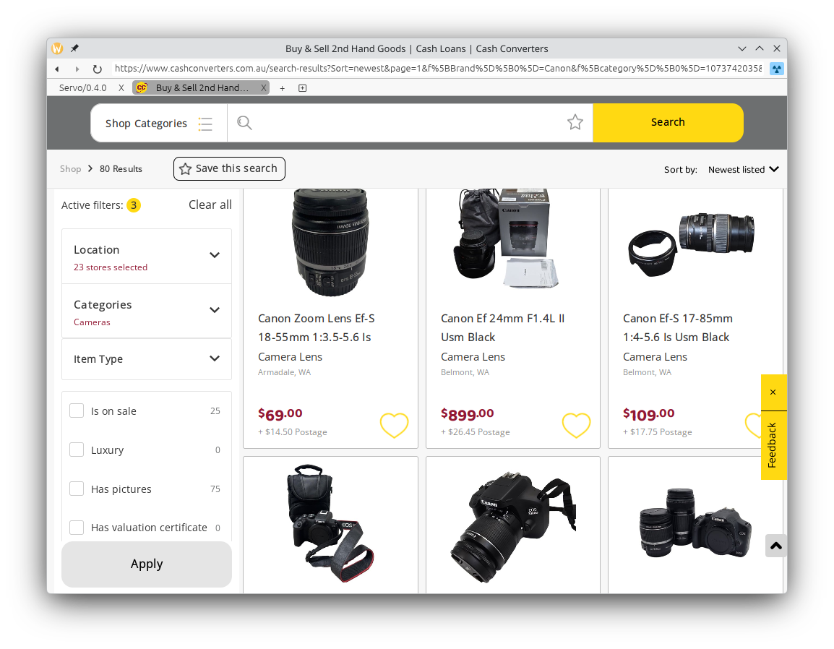Click the Armadale, WA location text

click(285, 372)
